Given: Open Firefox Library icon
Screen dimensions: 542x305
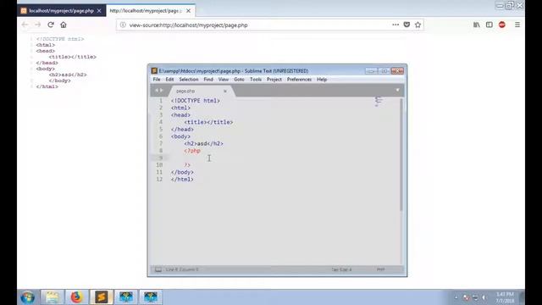Looking at the screenshot, I should (x=476, y=25).
